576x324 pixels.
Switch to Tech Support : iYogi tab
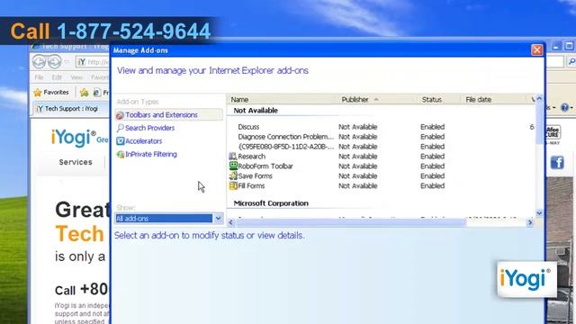[x=67, y=109]
